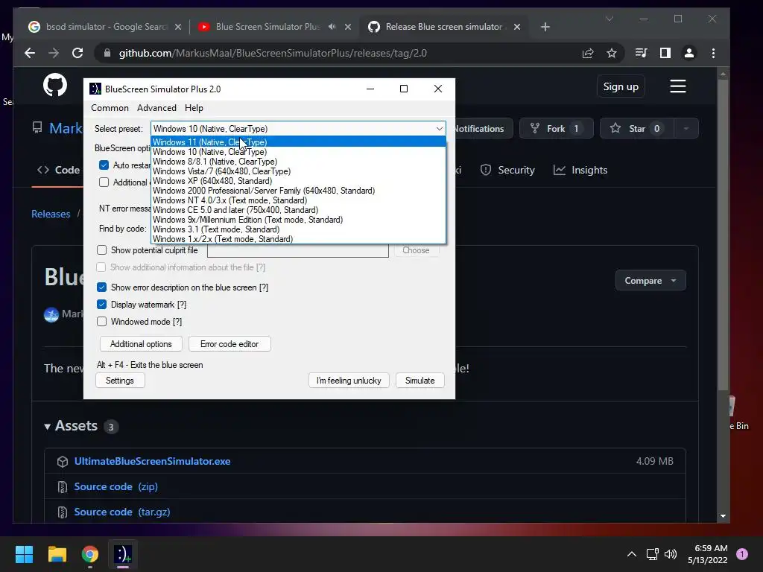The width and height of the screenshot is (763, 572).
Task: Click the Additional options button
Action: click(141, 344)
